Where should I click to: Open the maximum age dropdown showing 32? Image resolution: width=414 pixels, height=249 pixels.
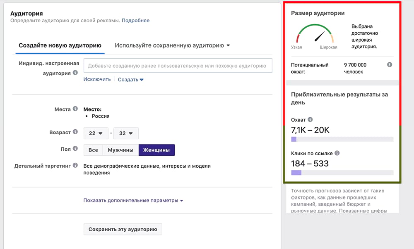coord(126,133)
